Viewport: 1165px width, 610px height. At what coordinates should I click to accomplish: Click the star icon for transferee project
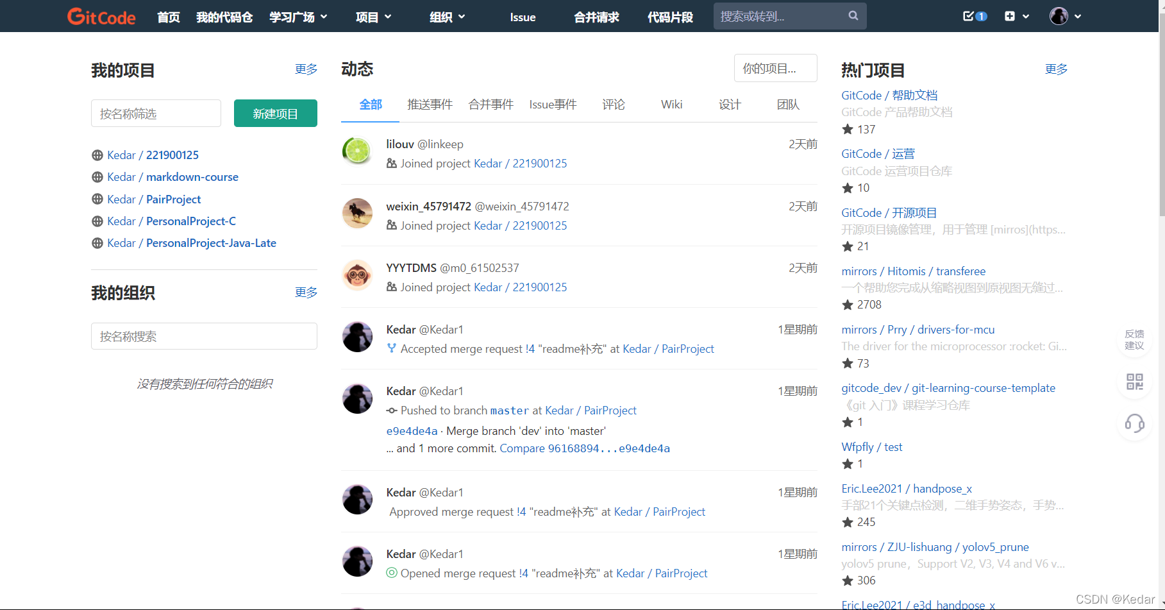click(848, 305)
